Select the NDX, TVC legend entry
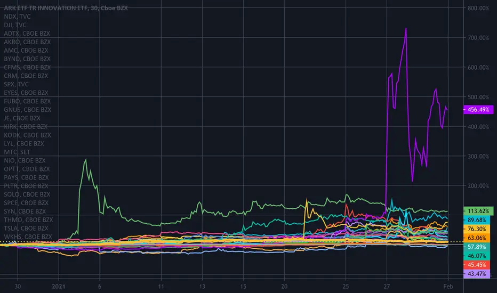Image resolution: width=497 pixels, height=293 pixels. click(17, 17)
